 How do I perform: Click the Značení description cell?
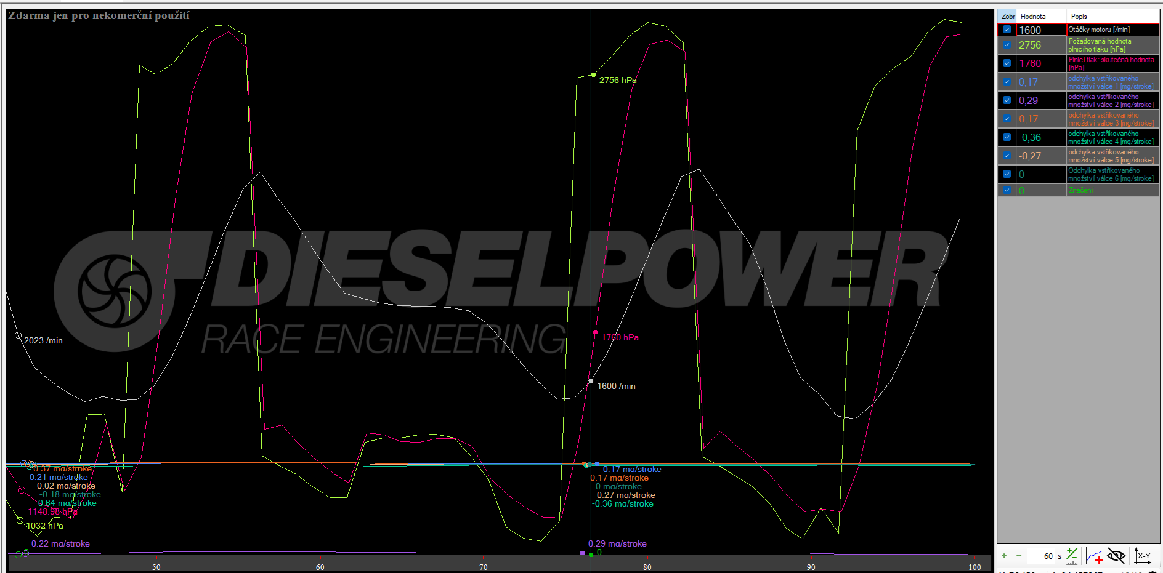[1112, 190]
